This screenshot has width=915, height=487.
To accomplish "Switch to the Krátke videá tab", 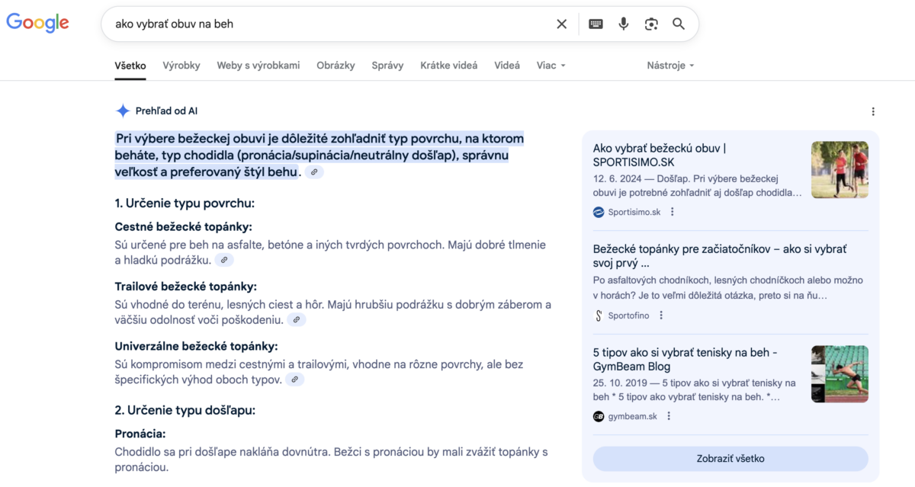I will pos(449,66).
